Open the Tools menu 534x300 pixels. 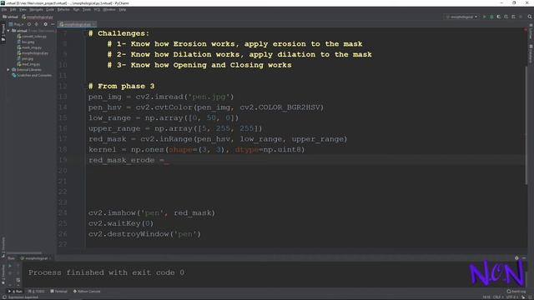87,9
